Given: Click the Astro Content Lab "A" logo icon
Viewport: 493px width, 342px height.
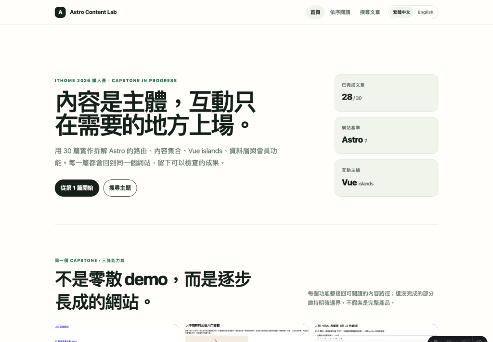Looking at the screenshot, I should pyautogui.click(x=60, y=12).
